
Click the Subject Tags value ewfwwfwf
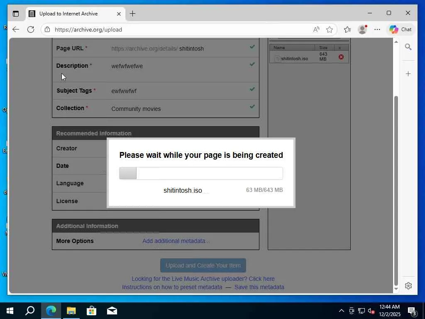[124, 91]
